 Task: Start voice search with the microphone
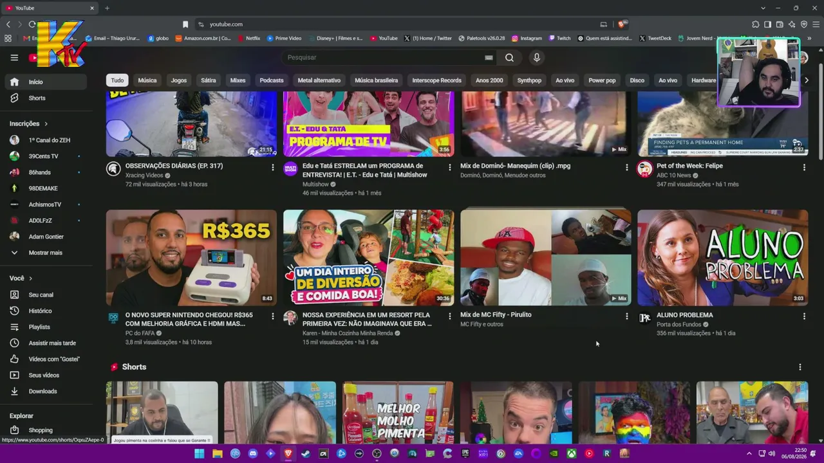click(537, 57)
